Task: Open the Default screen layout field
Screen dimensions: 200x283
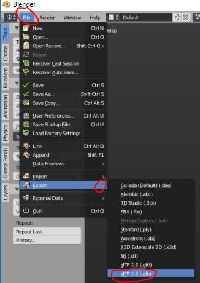Action: pyautogui.click(x=147, y=18)
